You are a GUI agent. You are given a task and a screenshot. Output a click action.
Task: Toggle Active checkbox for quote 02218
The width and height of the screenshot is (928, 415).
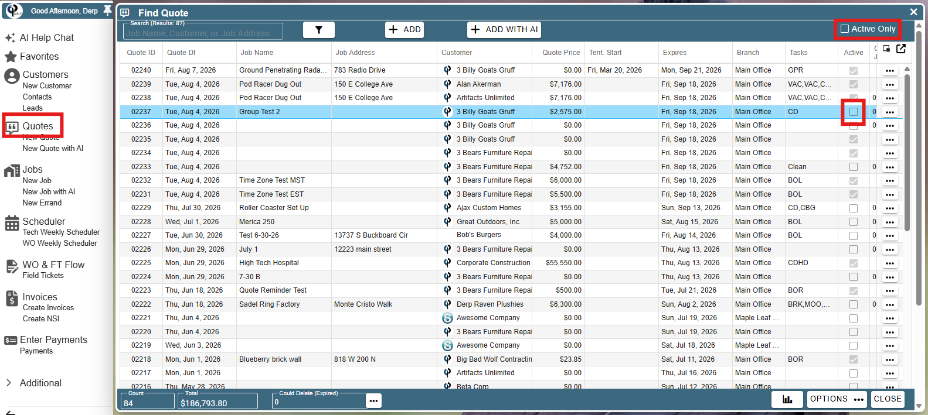click(x=854, y=359)
